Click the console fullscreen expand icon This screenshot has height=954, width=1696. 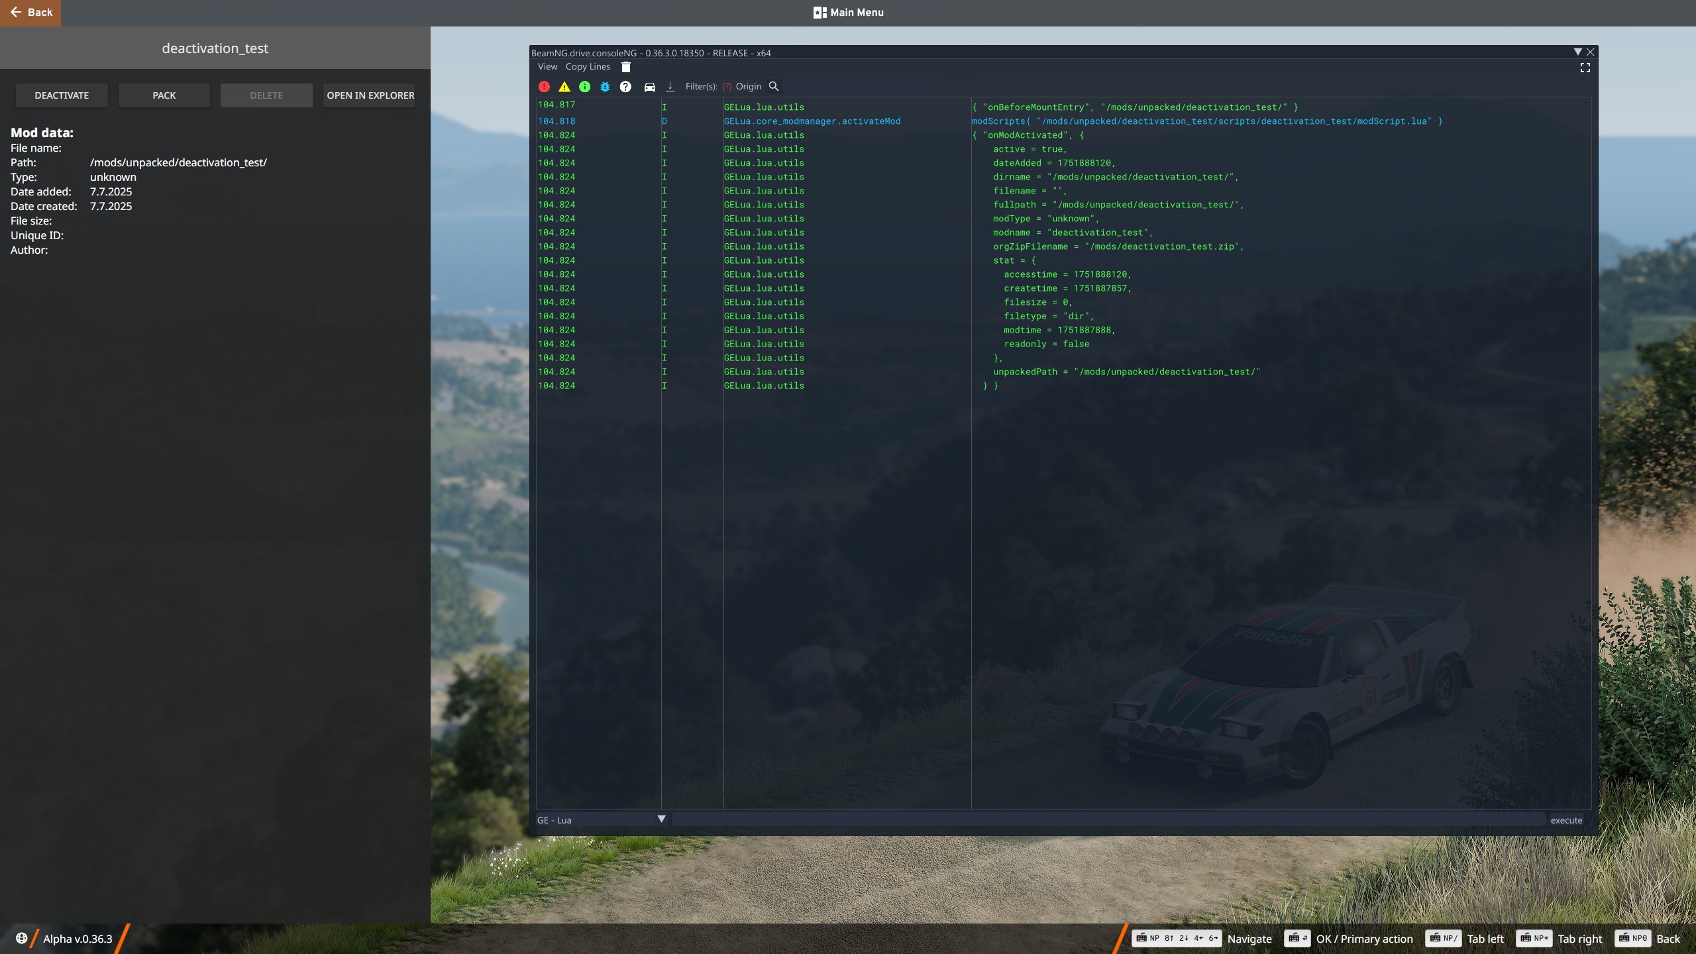pyautogui.click(x=1585, y=68)
